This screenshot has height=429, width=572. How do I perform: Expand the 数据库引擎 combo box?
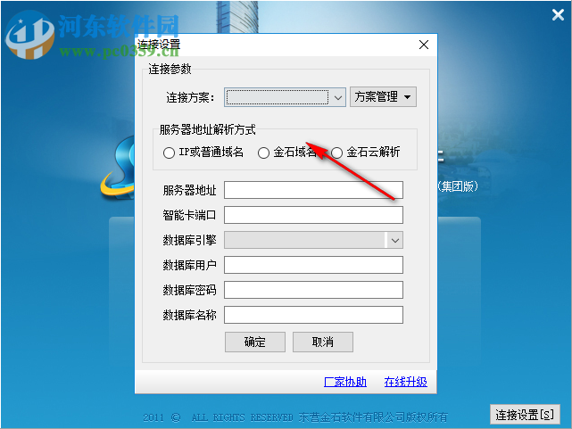tap(395, 240)
